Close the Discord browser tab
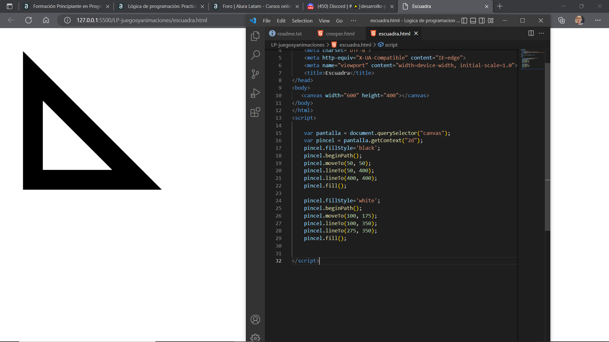The height and width of the screenshot is (342, 609). pyautogui.click(x=392, y=6)
